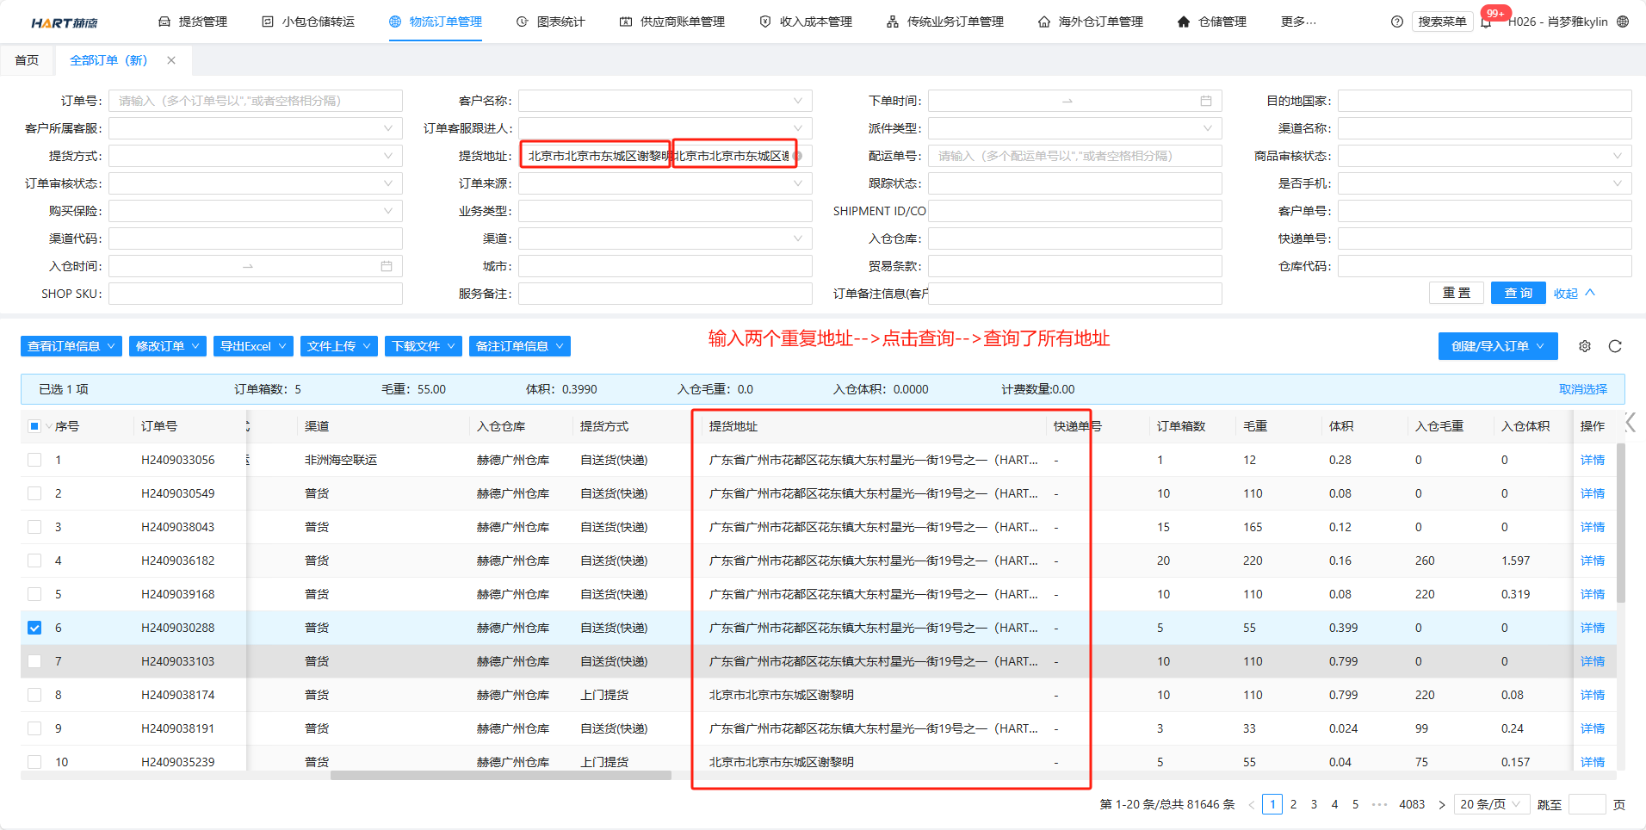Click the 查询 search button
1646x830 pixels.
coord(1518,293)
